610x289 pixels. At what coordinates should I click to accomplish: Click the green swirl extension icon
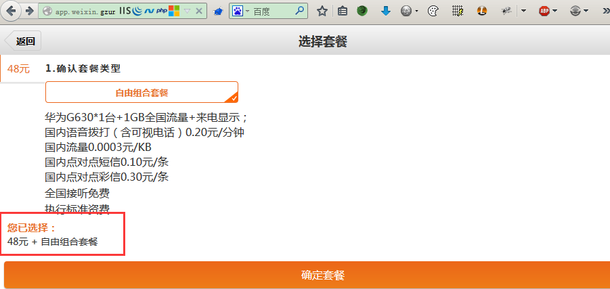point(362,12)
